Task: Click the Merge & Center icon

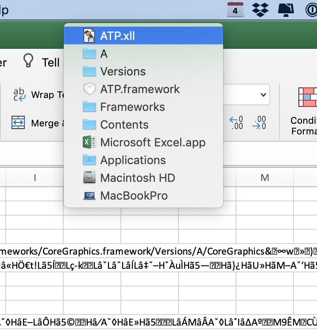Action: click(18, 122)
